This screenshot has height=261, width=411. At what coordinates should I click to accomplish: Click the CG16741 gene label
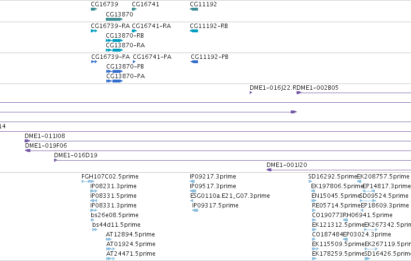145,4
